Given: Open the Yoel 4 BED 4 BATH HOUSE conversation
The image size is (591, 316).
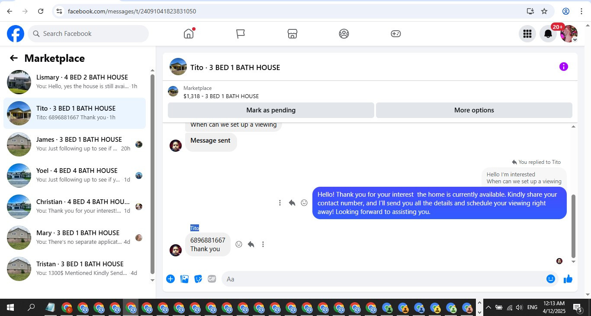Looking at the screenshot, I should pos(74,176).
